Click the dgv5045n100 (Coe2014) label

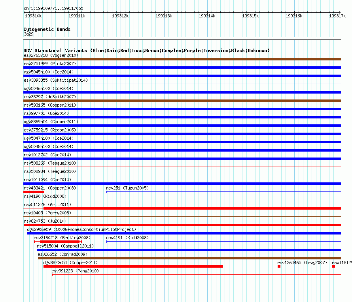click(x=49, y=72)
